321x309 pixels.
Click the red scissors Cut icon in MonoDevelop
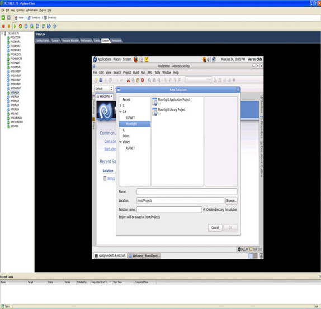129,80
